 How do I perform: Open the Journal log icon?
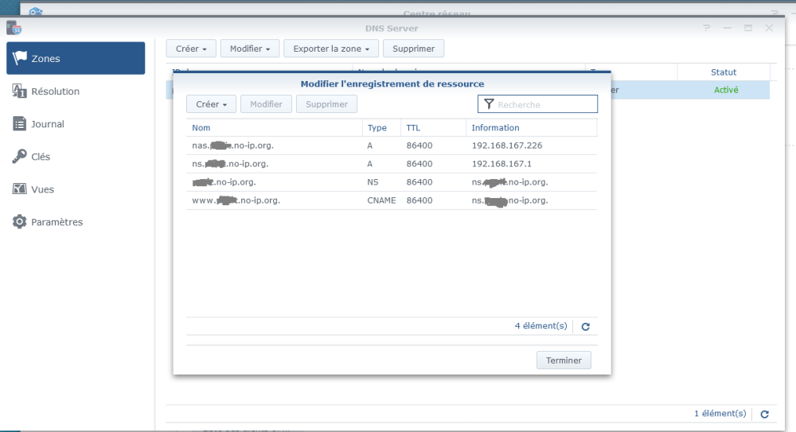[20, 124]
